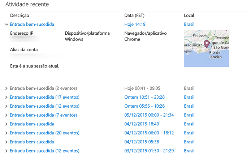The width and height of the screenshot is (251, 155).
Task: Expand the 04/12/2015 05:38 entry chevron
Action: click(7, 142)
